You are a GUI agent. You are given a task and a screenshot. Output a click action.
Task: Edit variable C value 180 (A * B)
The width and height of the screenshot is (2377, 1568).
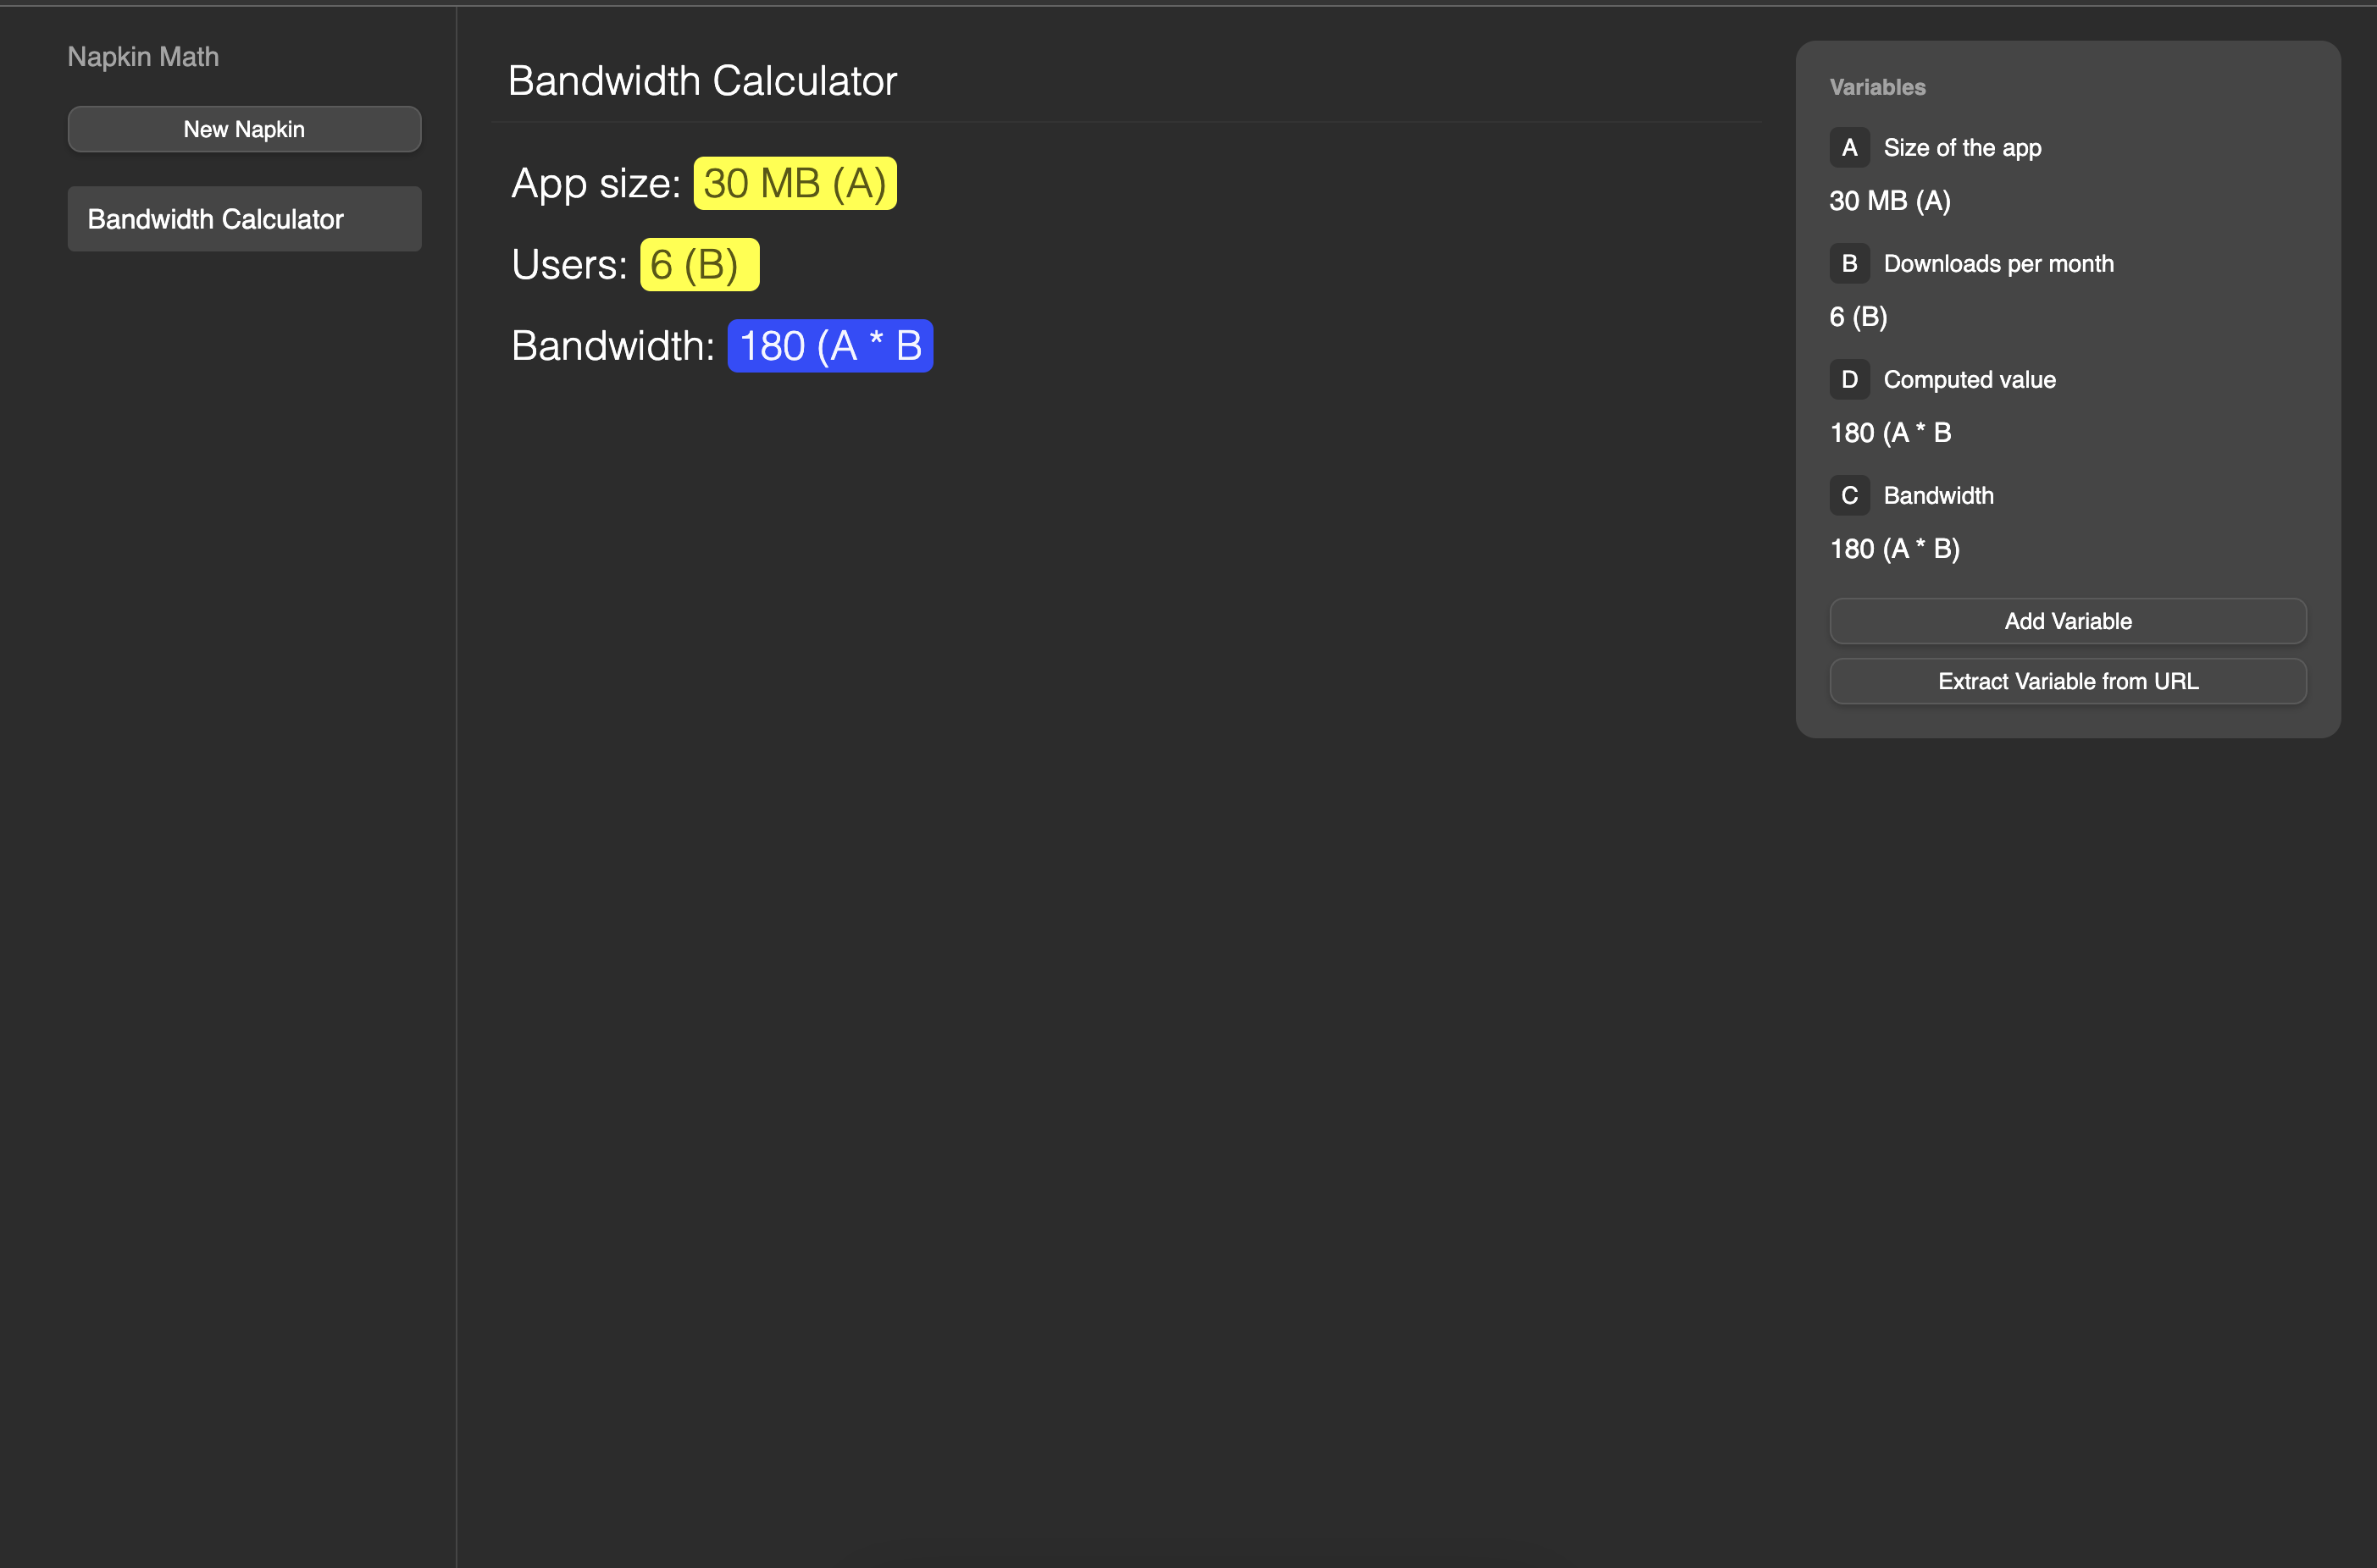[1894, 549]
